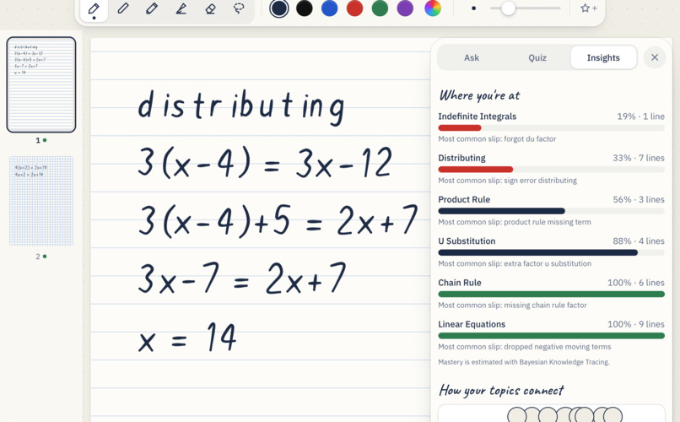The image size is (680, 422).
Task: Select the marker pen tool
Action: [x=152, y=8]
